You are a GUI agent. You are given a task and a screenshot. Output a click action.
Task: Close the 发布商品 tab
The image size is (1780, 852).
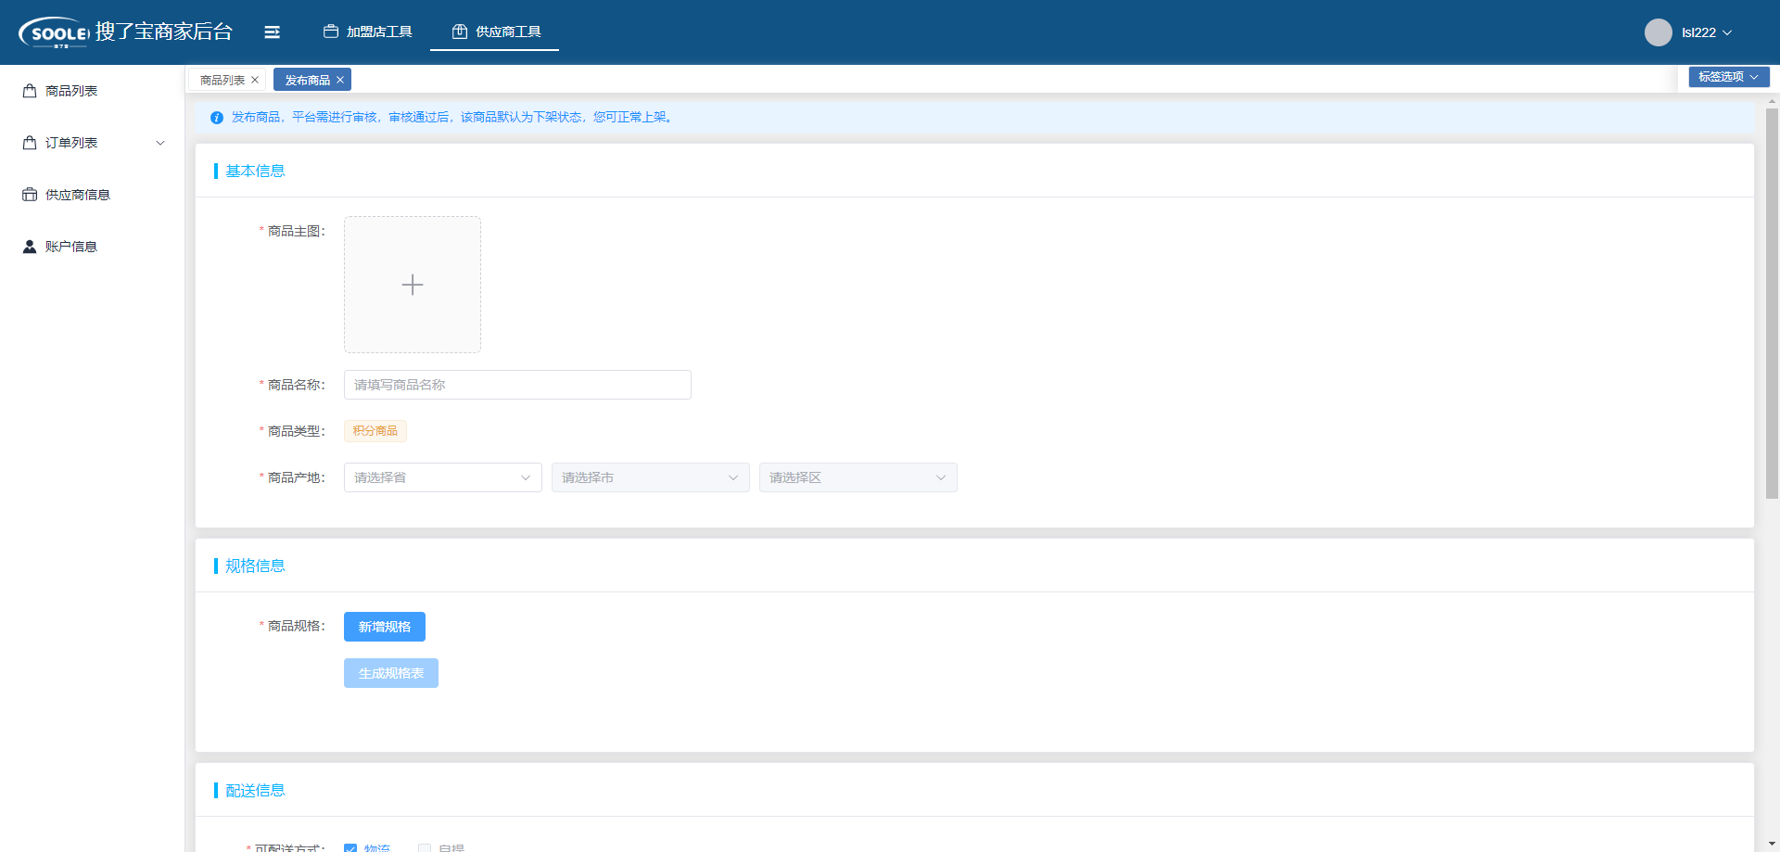click(340, 80)
